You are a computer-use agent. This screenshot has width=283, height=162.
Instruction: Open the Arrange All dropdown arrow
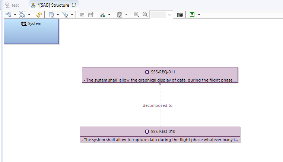click(x=15, y=15)
